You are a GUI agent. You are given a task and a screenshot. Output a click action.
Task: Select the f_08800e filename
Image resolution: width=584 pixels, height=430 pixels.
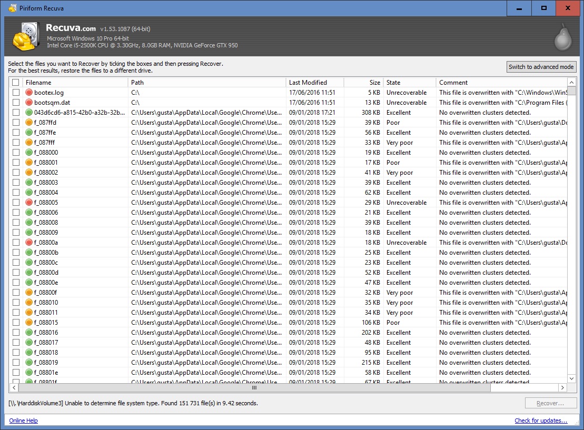pos(46,283)
